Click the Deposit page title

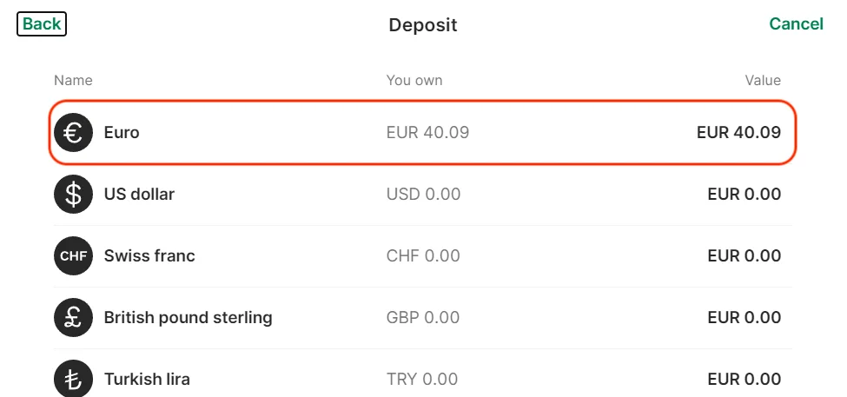tap(423, 25)
